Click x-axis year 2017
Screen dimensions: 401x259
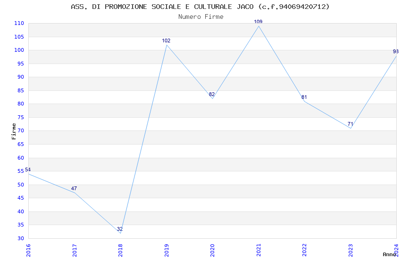(x=75, y=251)
